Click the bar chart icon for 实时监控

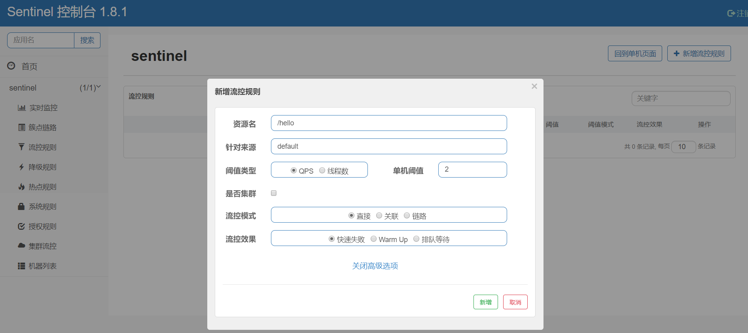point(22,108)
